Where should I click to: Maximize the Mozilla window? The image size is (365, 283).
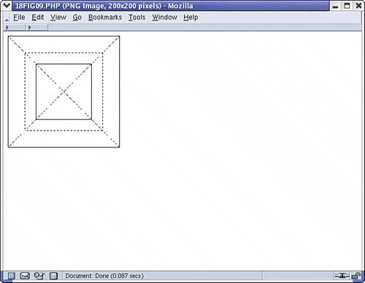(x=347, y=6)
